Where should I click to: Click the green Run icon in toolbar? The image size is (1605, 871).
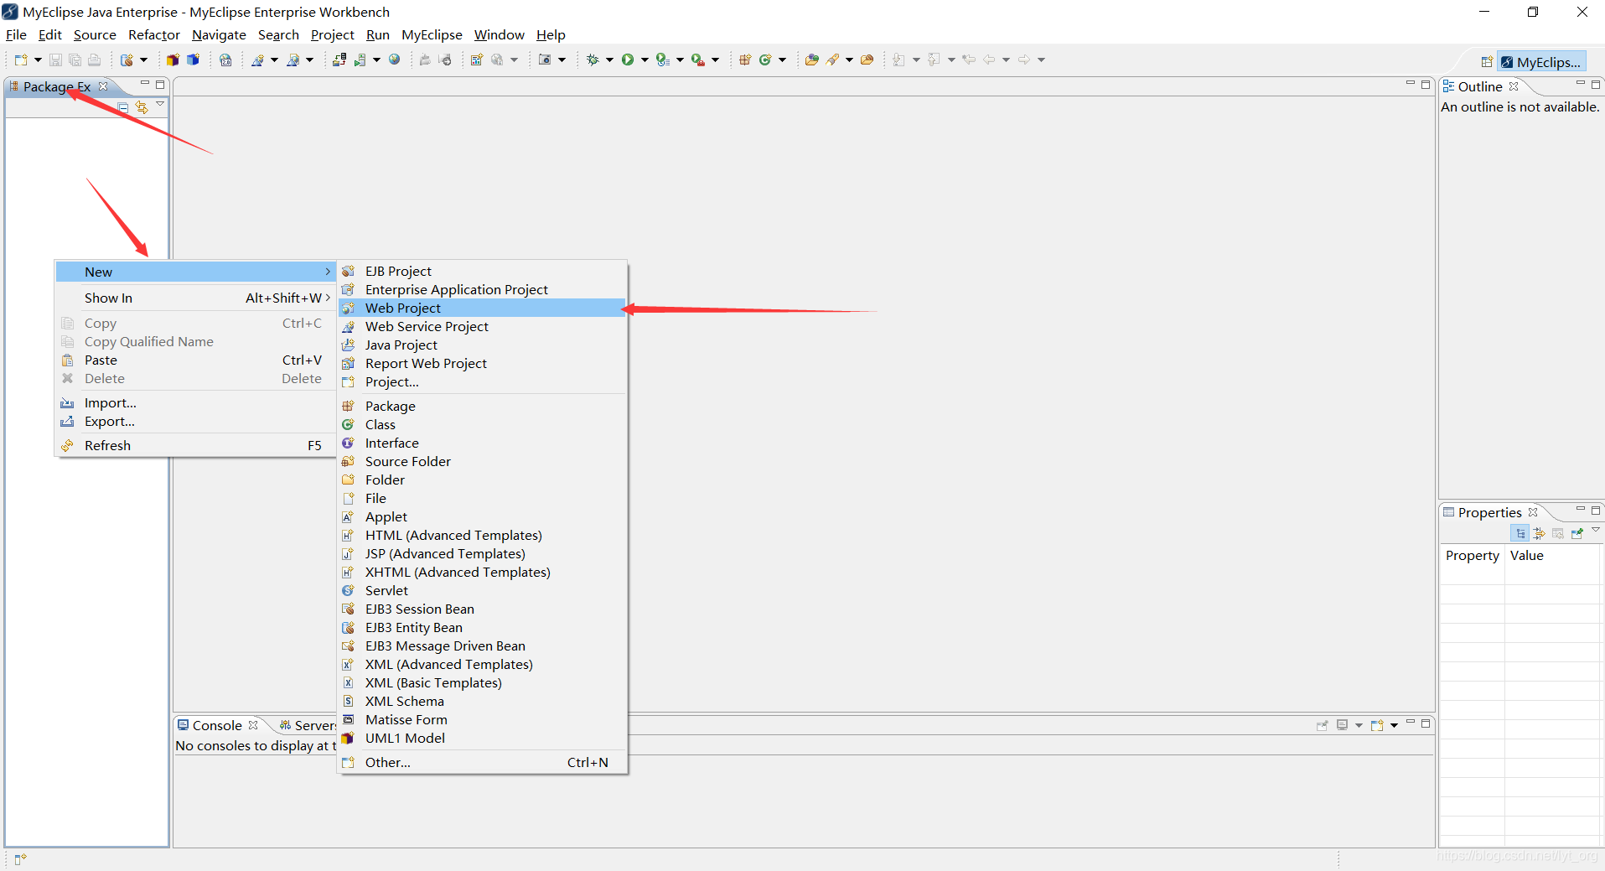[628, 60]
